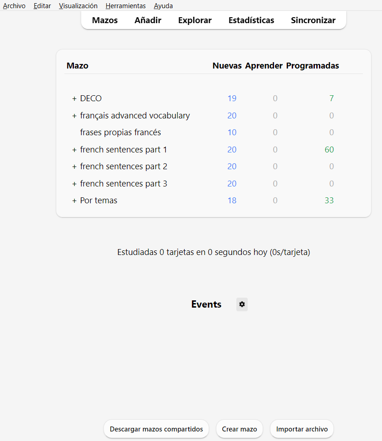Open the Herramientas menu
This screenshot has height=441, width=382.
(126, 5)
